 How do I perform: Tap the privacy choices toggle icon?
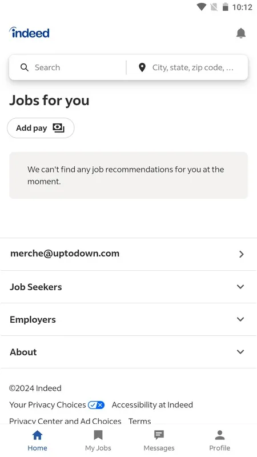click(96, 405)
